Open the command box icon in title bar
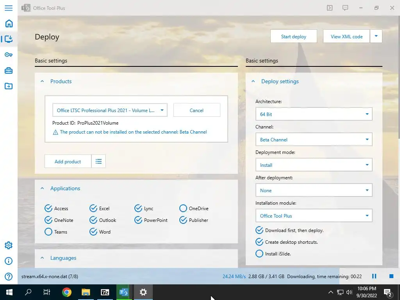This screenshot has width=400, height=300. [330, 8]
